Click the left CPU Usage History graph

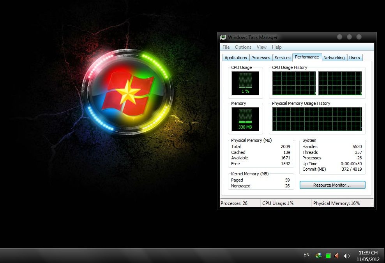pos(294,83)
